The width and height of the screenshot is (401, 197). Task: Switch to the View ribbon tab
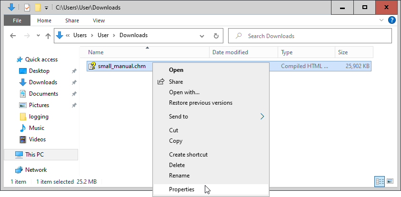coord(99,20)
